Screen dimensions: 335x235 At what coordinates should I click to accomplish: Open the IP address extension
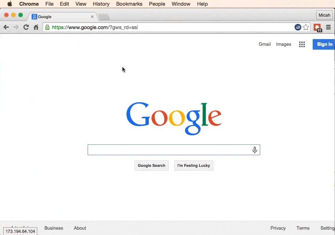click(x=298, y=27)
